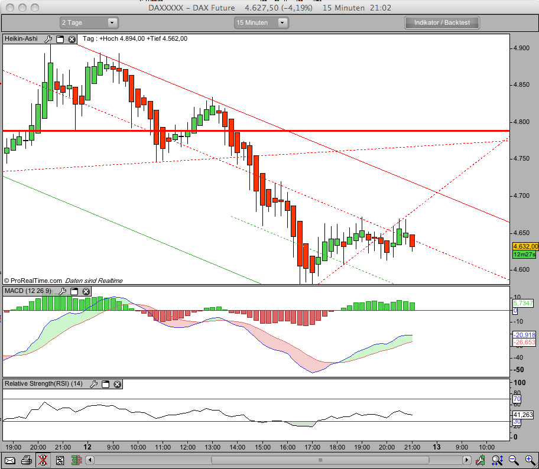Screen dimensions: 539x469
Task: Configure the MACD indicator wrench
Action: pyautogui.click(x=62, y=291)
